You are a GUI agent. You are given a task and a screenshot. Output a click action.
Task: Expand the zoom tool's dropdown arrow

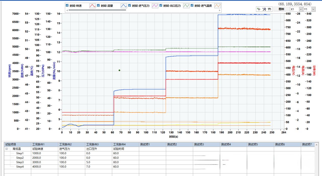[x=265, y=10]
